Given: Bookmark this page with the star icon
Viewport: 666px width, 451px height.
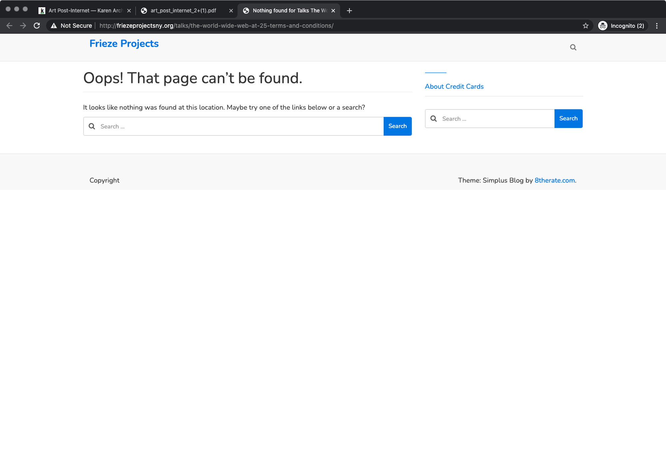Looking at the screenshot, I should point(585,26).
